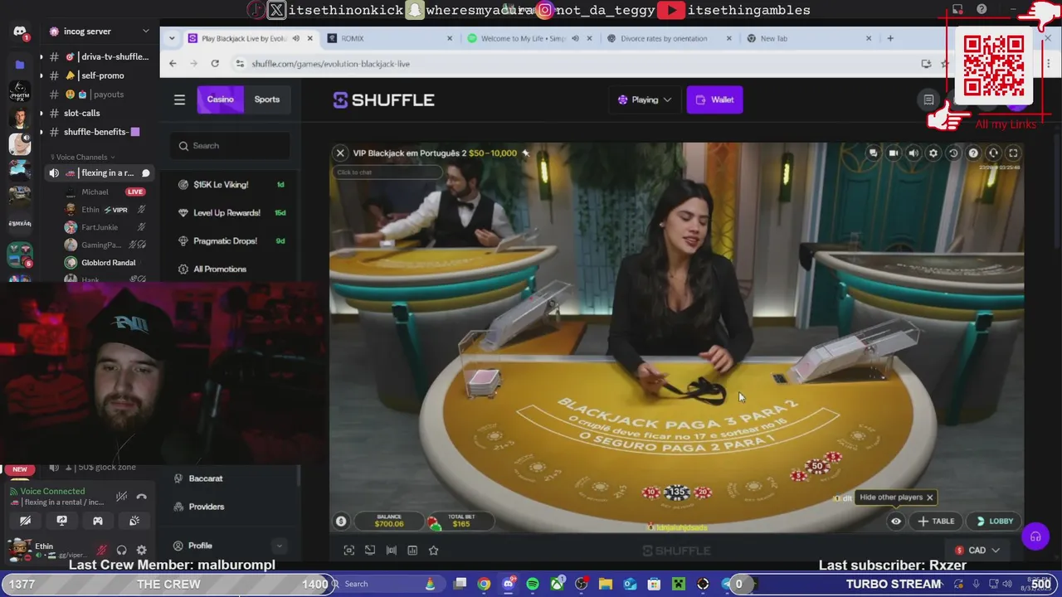Open purple support headset button
1062x597 pixels.
point(1035,536)
